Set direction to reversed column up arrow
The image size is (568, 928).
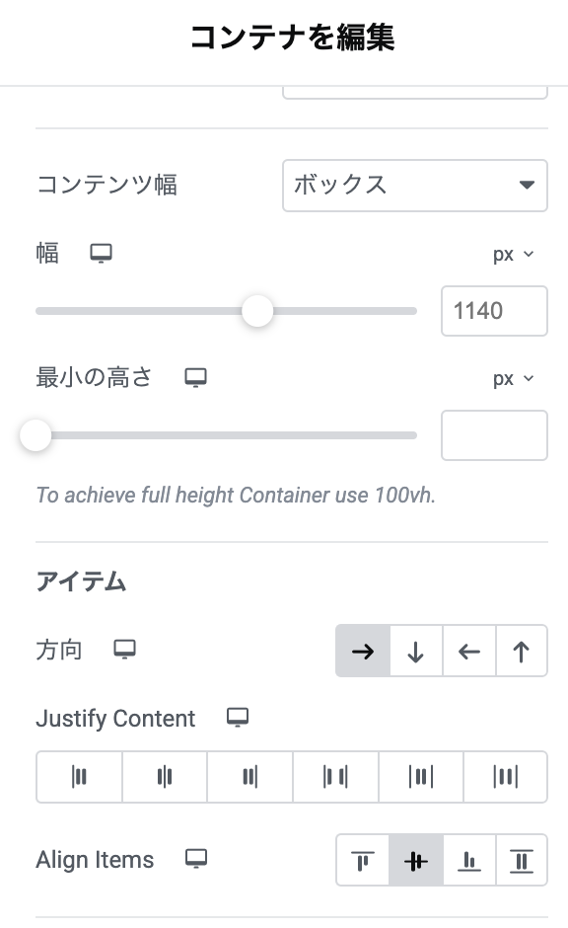click(522, 651)
